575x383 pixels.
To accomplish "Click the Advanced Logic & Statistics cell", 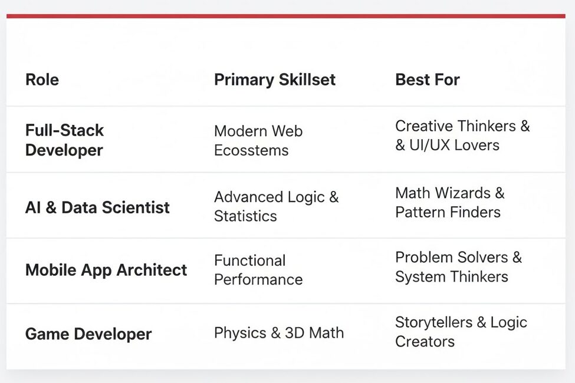I will 276,206.
